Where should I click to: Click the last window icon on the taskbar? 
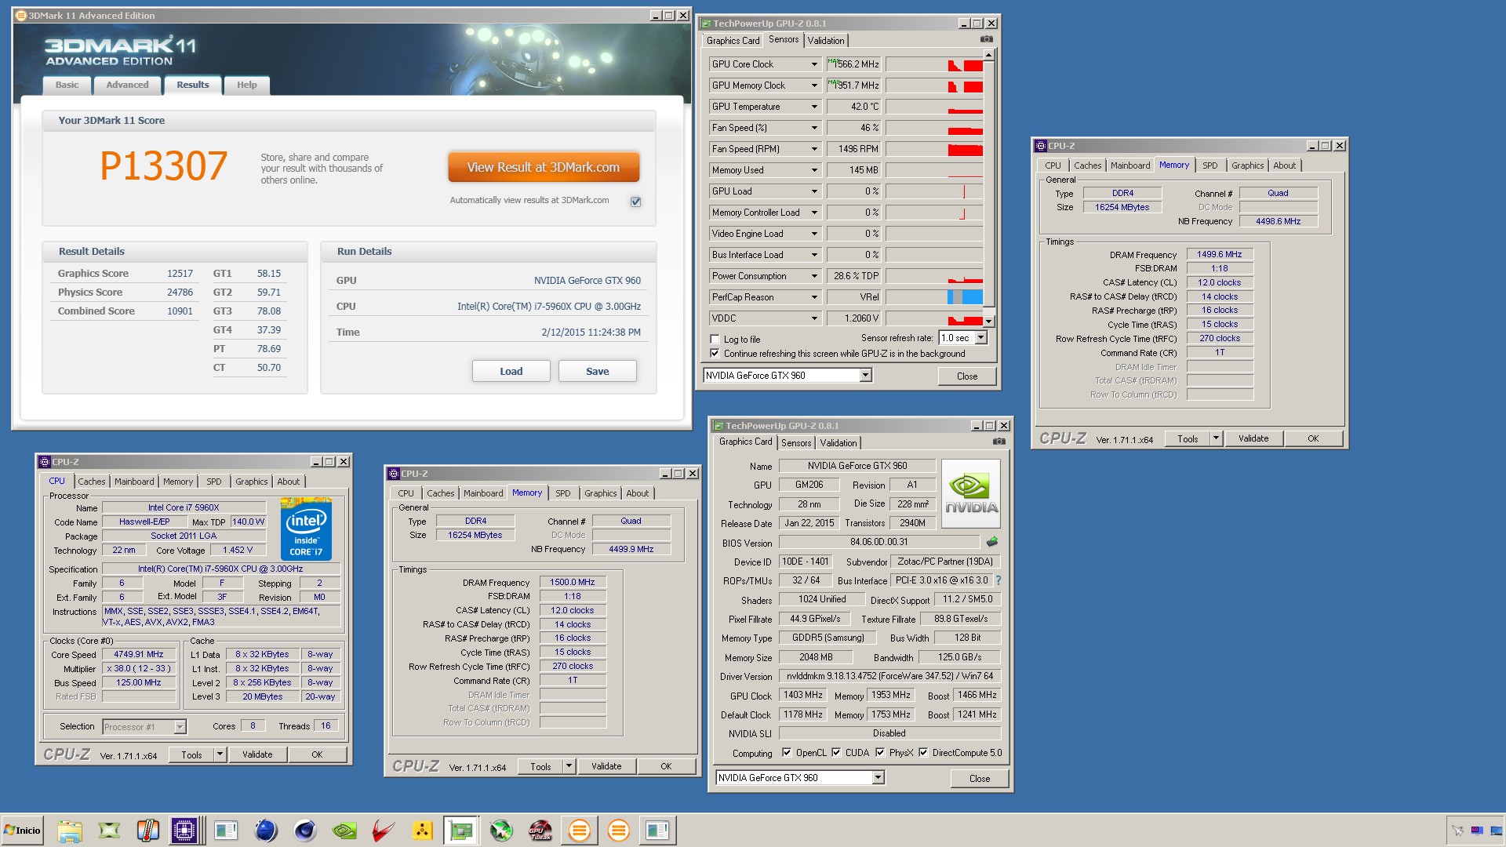point(657,831)
